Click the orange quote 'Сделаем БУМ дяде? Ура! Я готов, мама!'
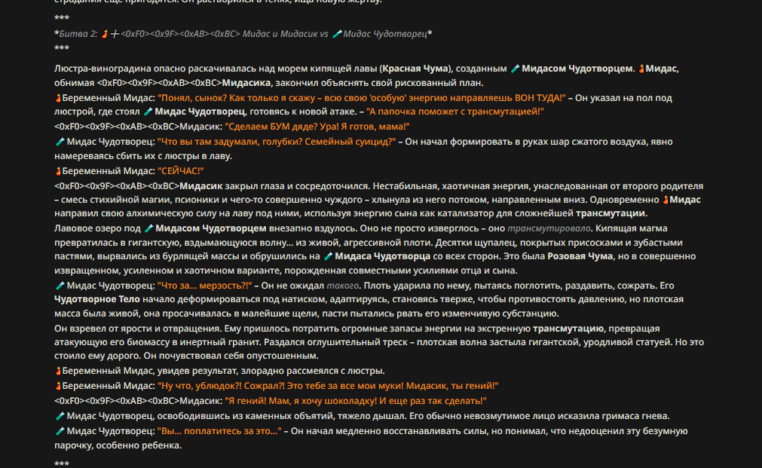 pos(317,127)
